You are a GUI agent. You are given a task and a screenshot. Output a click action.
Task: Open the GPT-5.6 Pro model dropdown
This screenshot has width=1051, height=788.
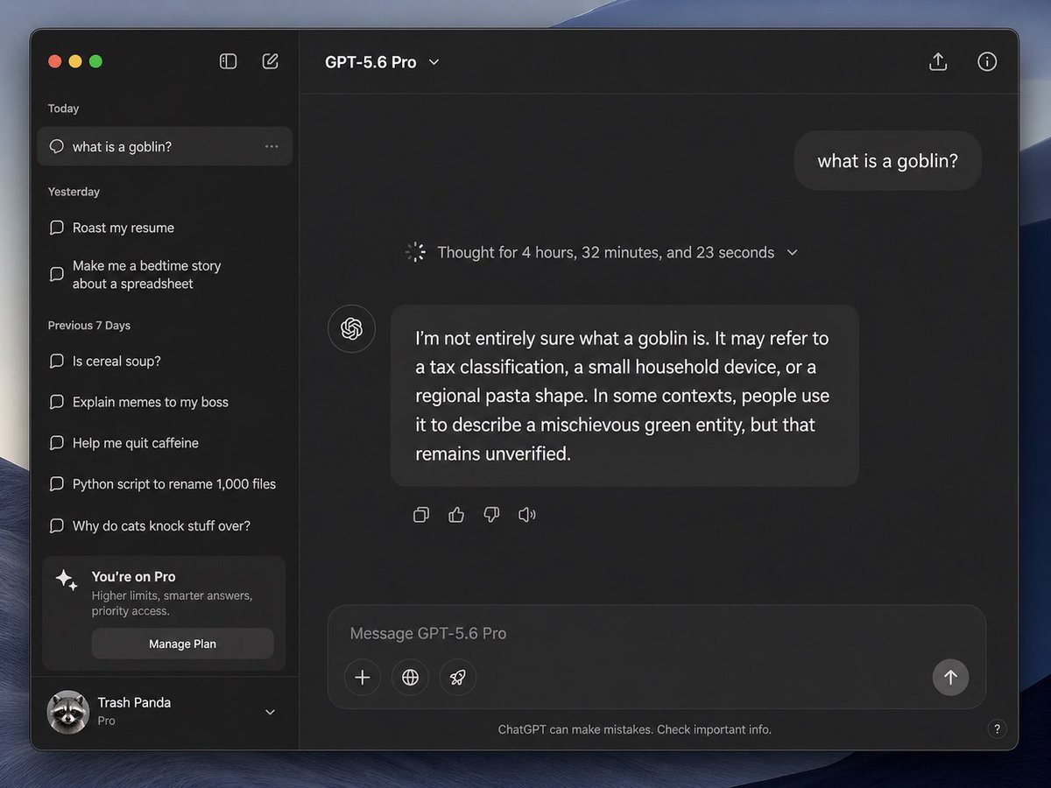click(x=382, y=62)
